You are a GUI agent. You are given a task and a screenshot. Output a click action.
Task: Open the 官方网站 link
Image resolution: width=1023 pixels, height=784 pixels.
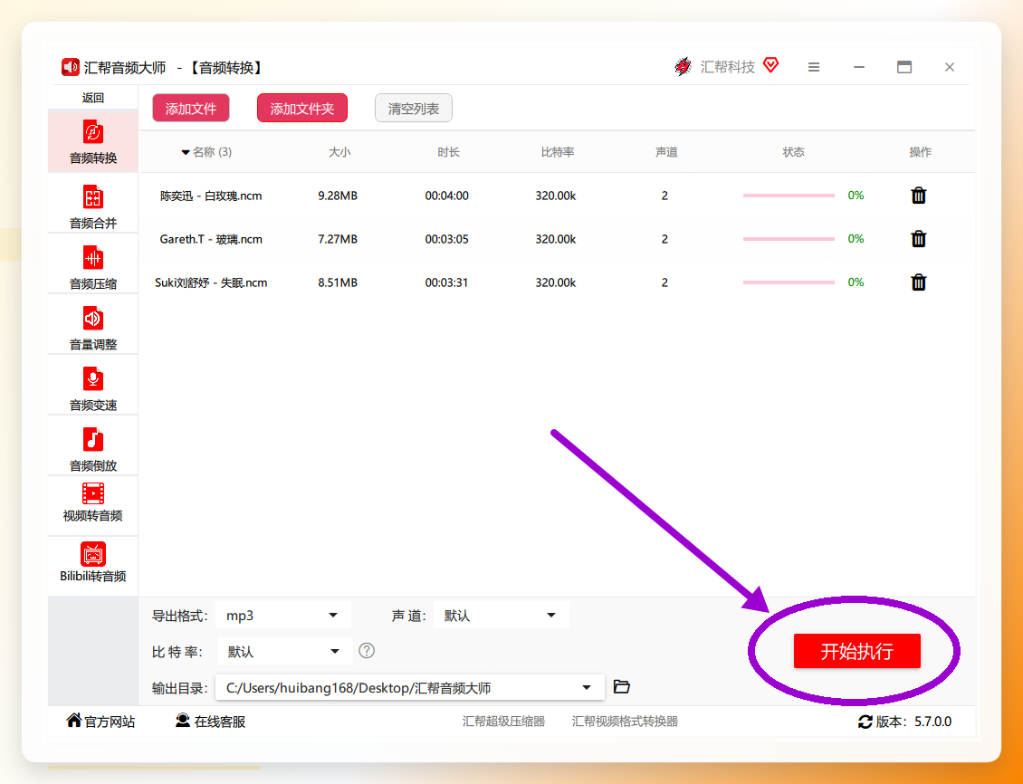pyautogui.click(x=110, y=722)
